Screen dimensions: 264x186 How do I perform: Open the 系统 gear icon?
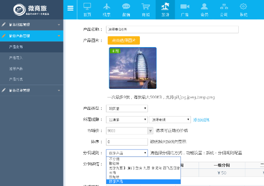[x=243, y=6]
